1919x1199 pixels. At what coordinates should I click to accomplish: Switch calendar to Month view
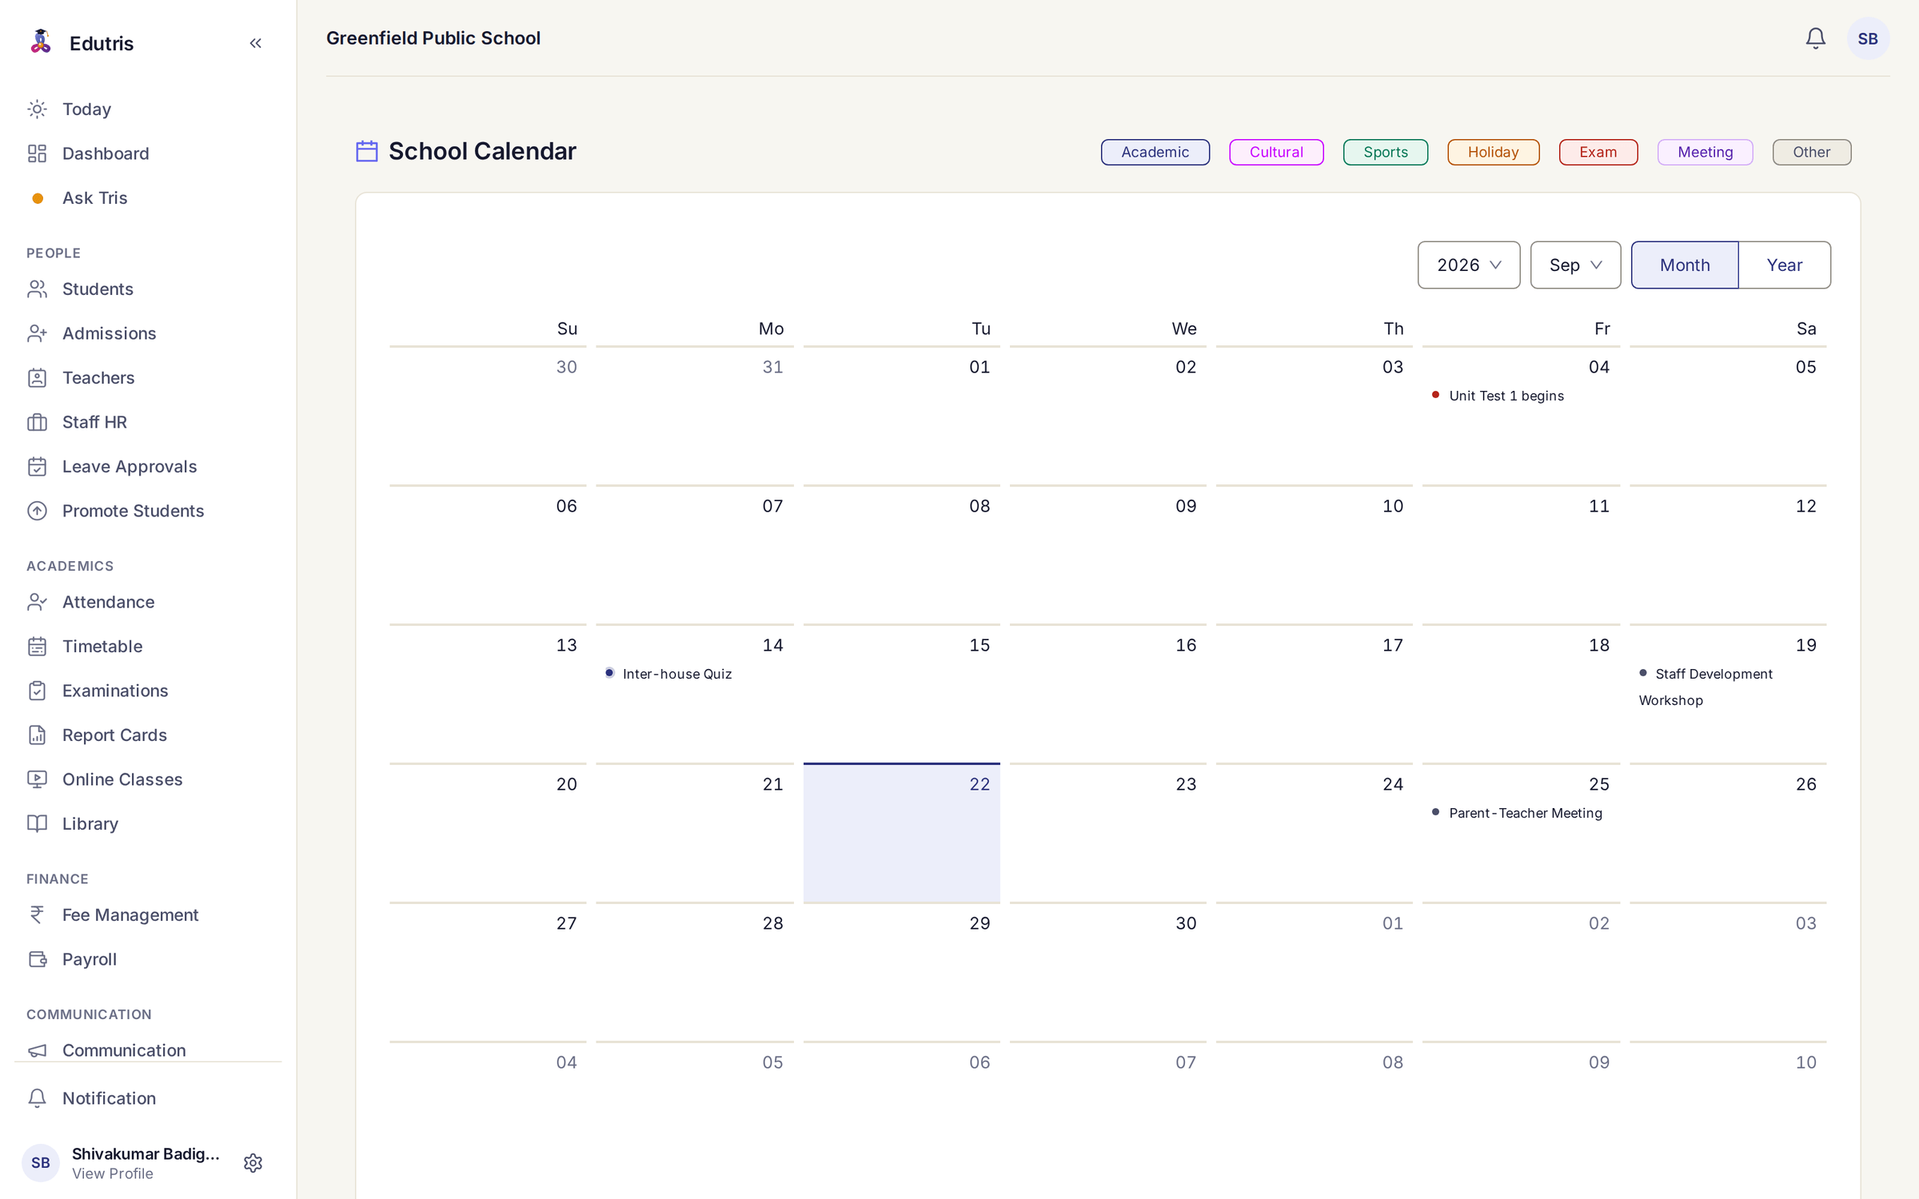click(1684, 265)
